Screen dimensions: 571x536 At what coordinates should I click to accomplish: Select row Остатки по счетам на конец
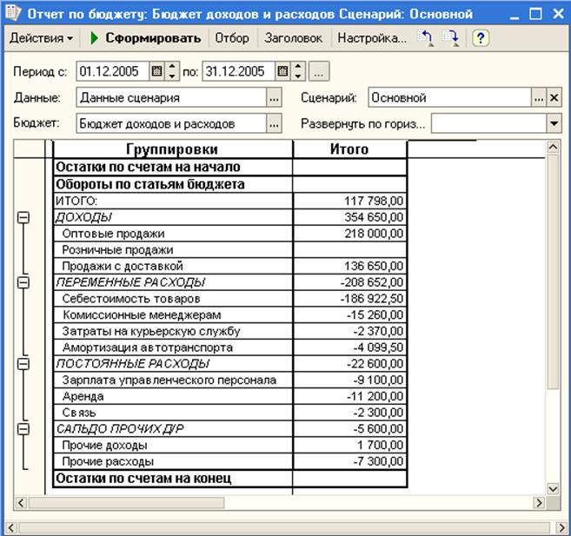[229, 479]
